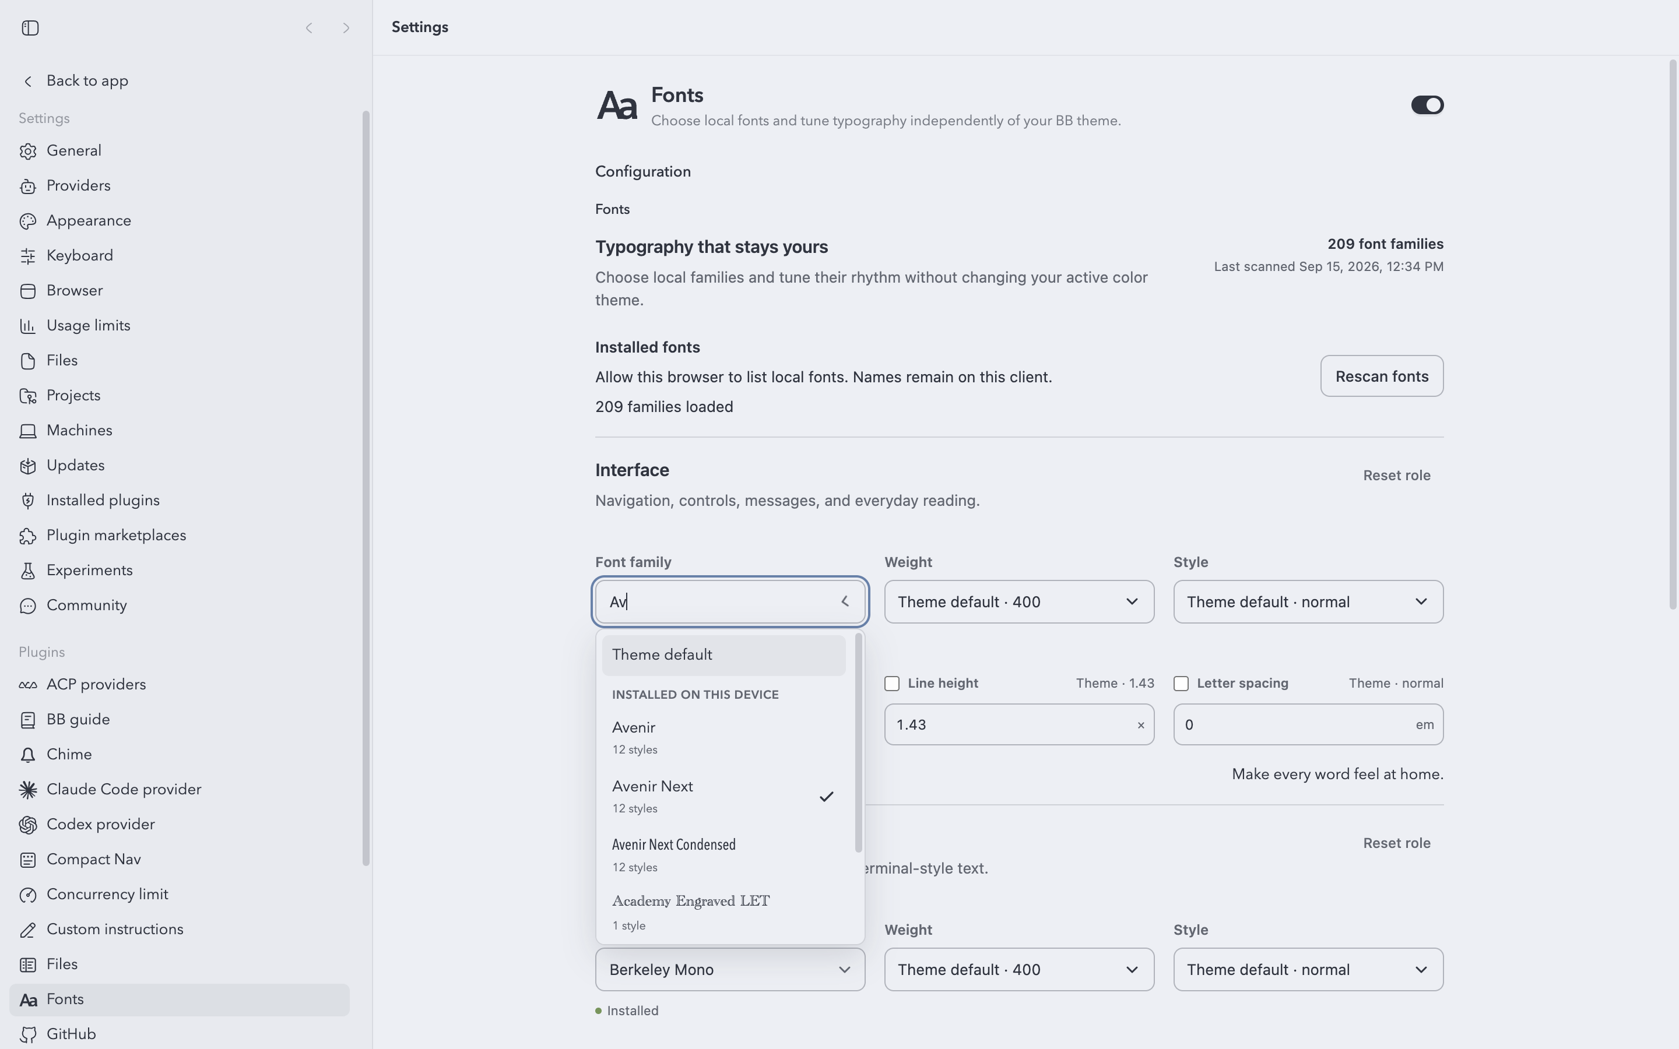The image size is (1679, 1049).
Task: Open Claude Code provider icon
Action: 28,790
